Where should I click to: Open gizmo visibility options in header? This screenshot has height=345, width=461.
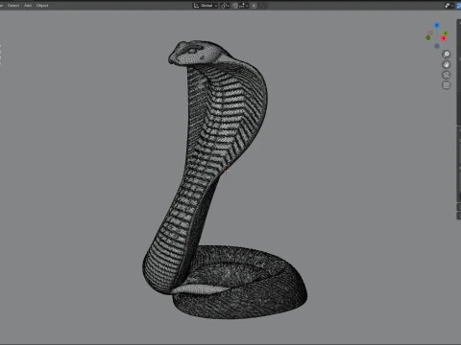(x=449, y=6)
